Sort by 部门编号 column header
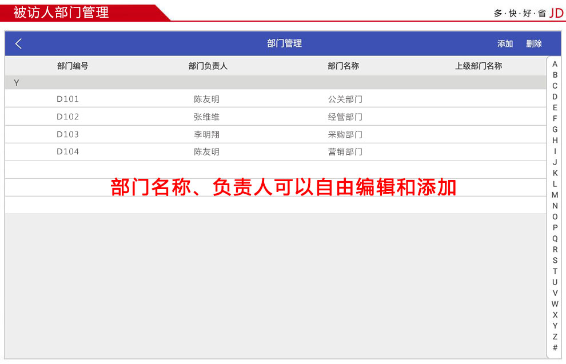Screen dimensions: 566x364 [73, 66]
